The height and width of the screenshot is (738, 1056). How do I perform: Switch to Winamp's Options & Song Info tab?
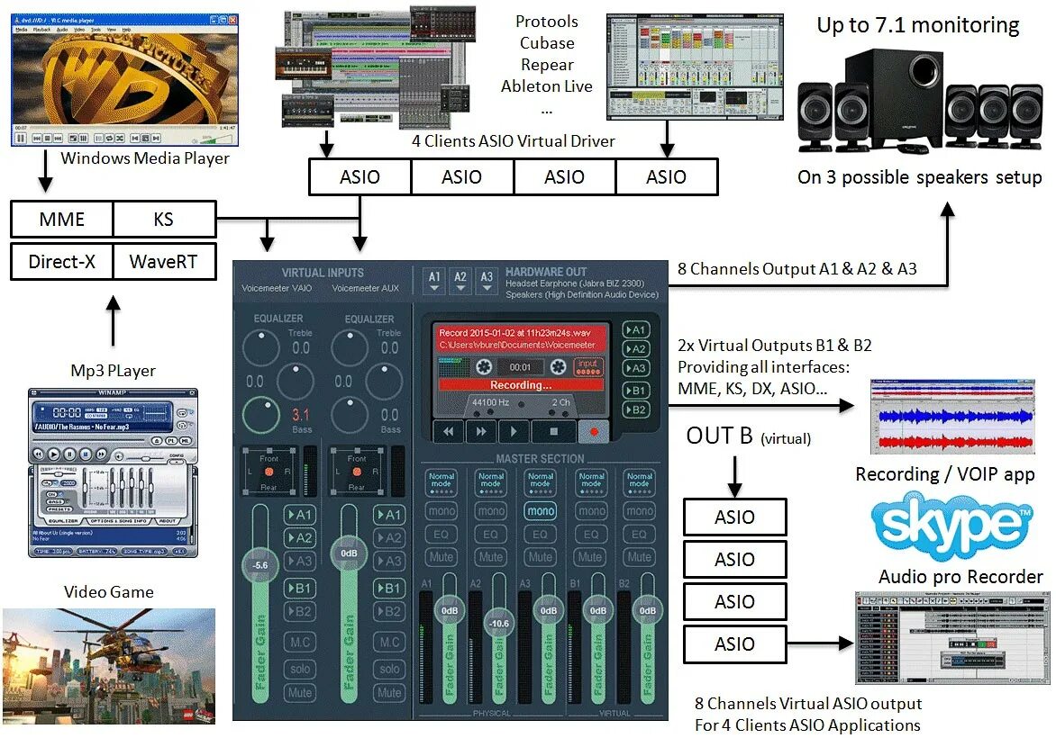(x=119, y=521)
